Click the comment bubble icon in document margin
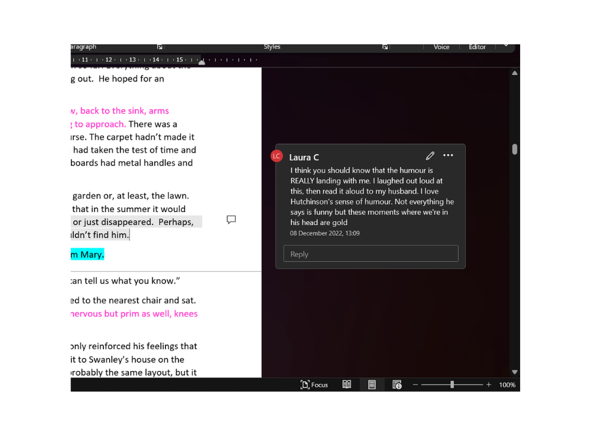 [231, 220]
